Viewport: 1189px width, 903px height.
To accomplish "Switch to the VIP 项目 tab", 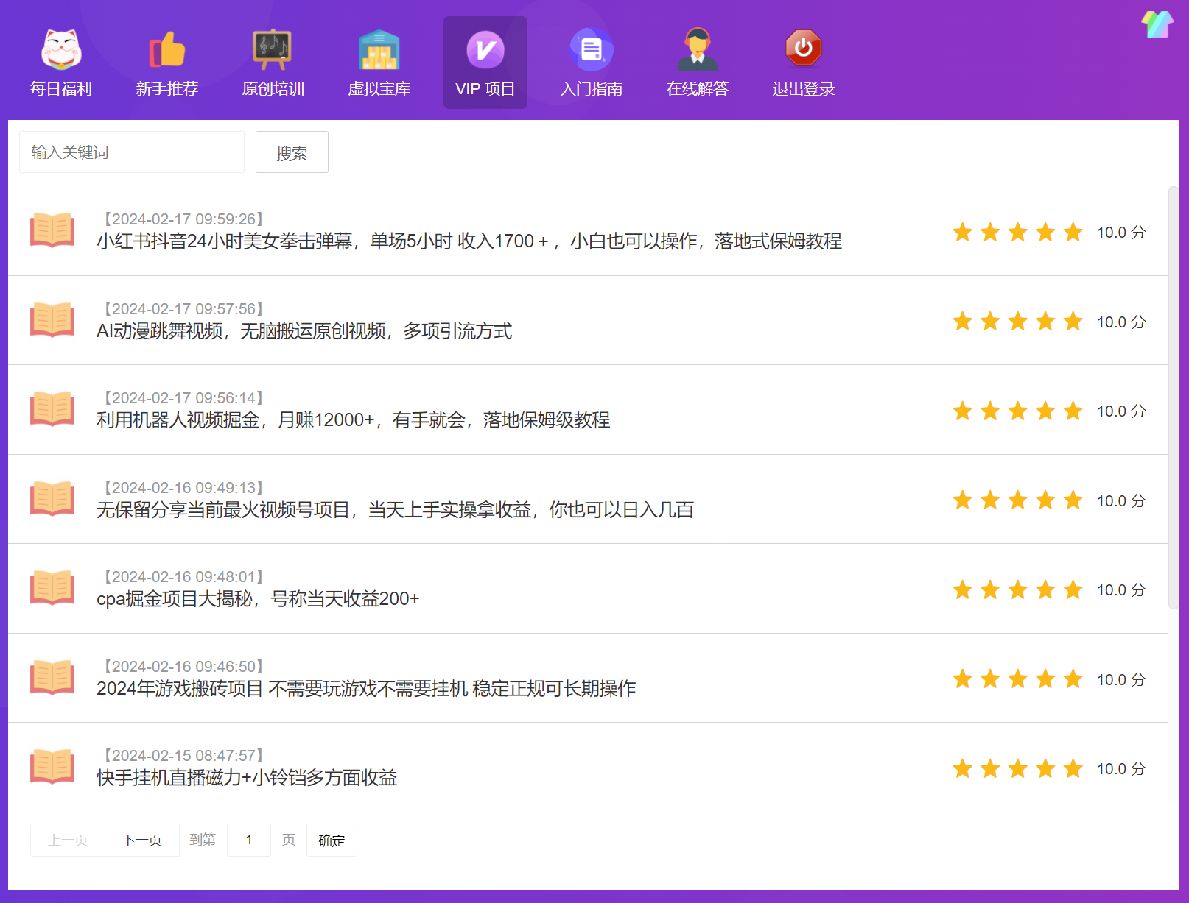I will [485, 63].
